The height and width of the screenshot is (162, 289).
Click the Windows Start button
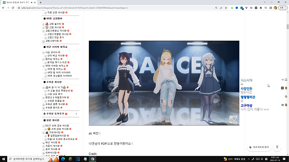4,159
